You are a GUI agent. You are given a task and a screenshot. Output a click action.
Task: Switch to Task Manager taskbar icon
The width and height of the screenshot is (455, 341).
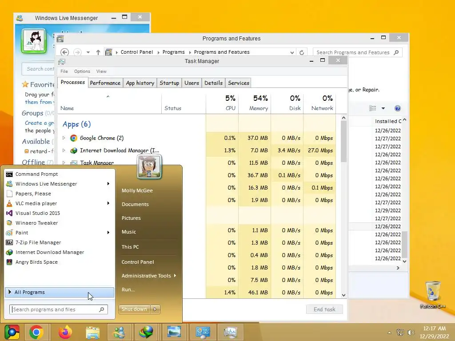(x=231, y=332)
